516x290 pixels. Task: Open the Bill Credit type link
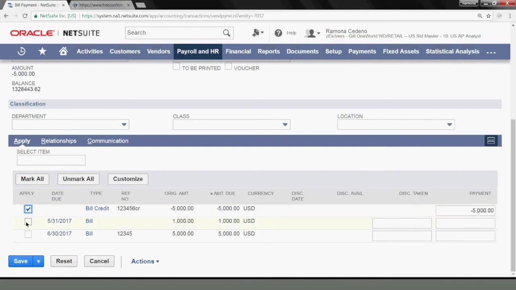coord(97,209)
